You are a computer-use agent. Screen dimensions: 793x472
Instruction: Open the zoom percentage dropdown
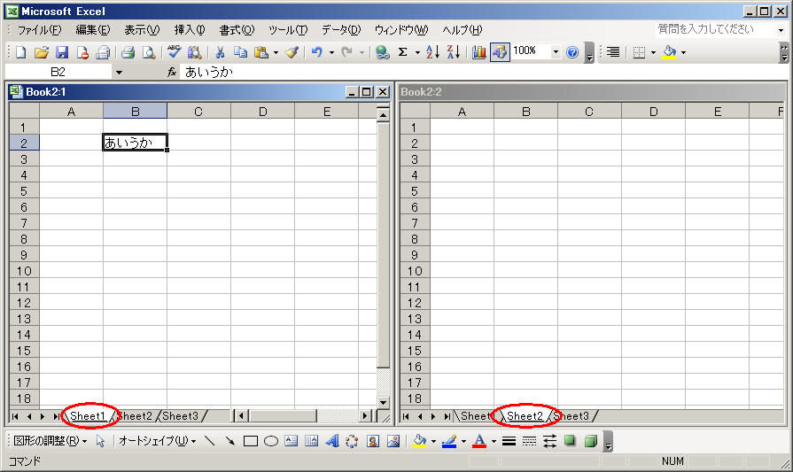pyautogui.click(x=556, y=52)
